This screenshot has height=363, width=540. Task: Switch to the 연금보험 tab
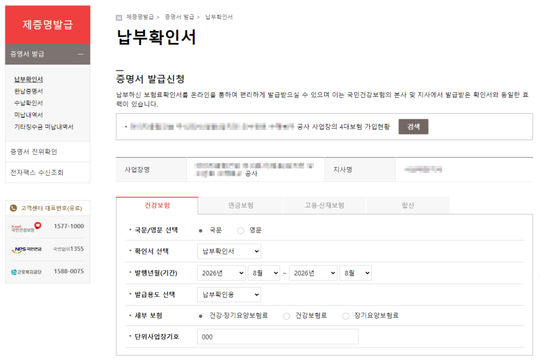click(241, 205)
